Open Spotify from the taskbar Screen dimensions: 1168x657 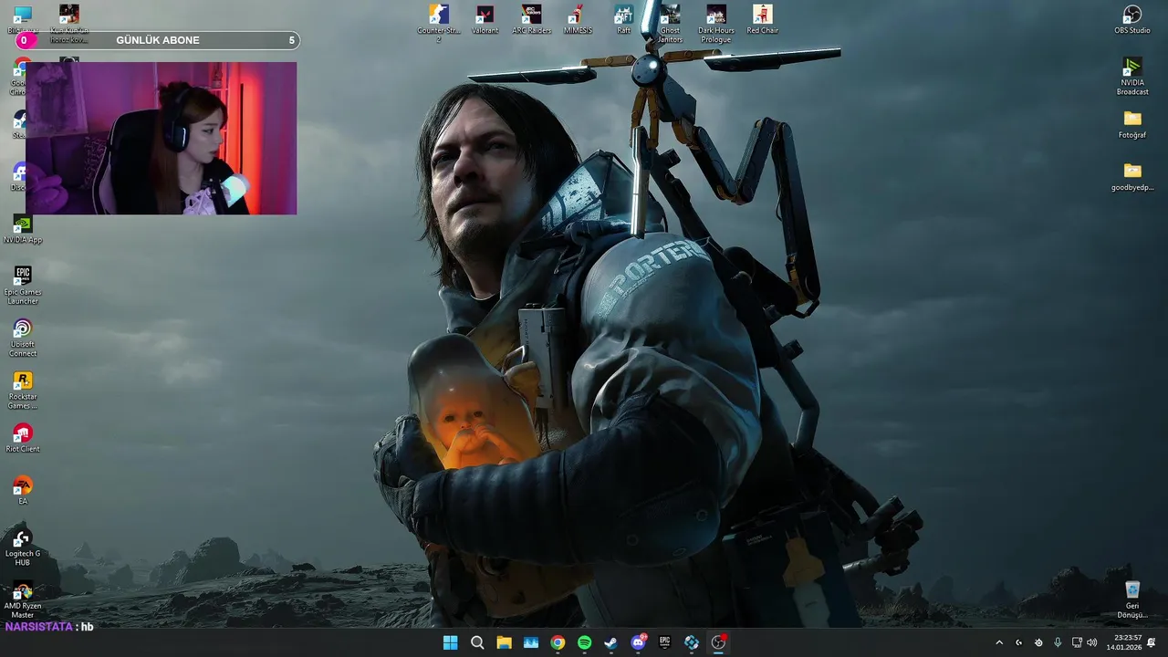(x=584, y=642)
